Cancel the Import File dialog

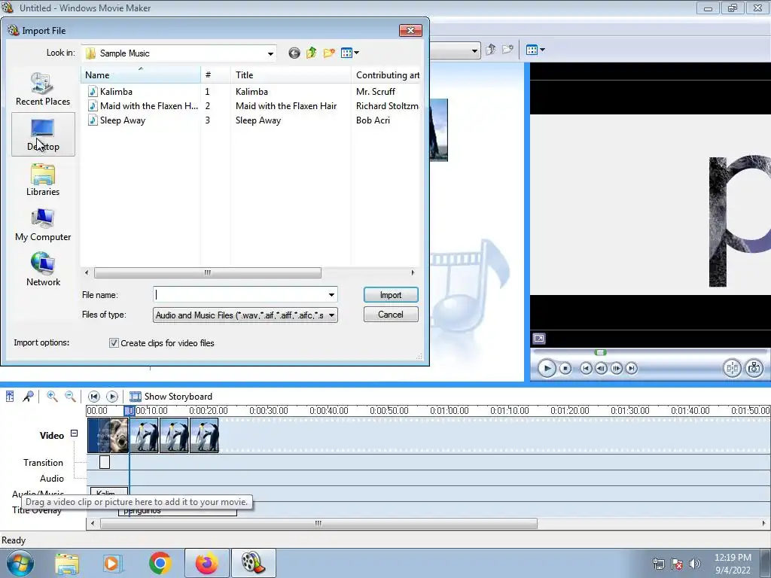391,315
